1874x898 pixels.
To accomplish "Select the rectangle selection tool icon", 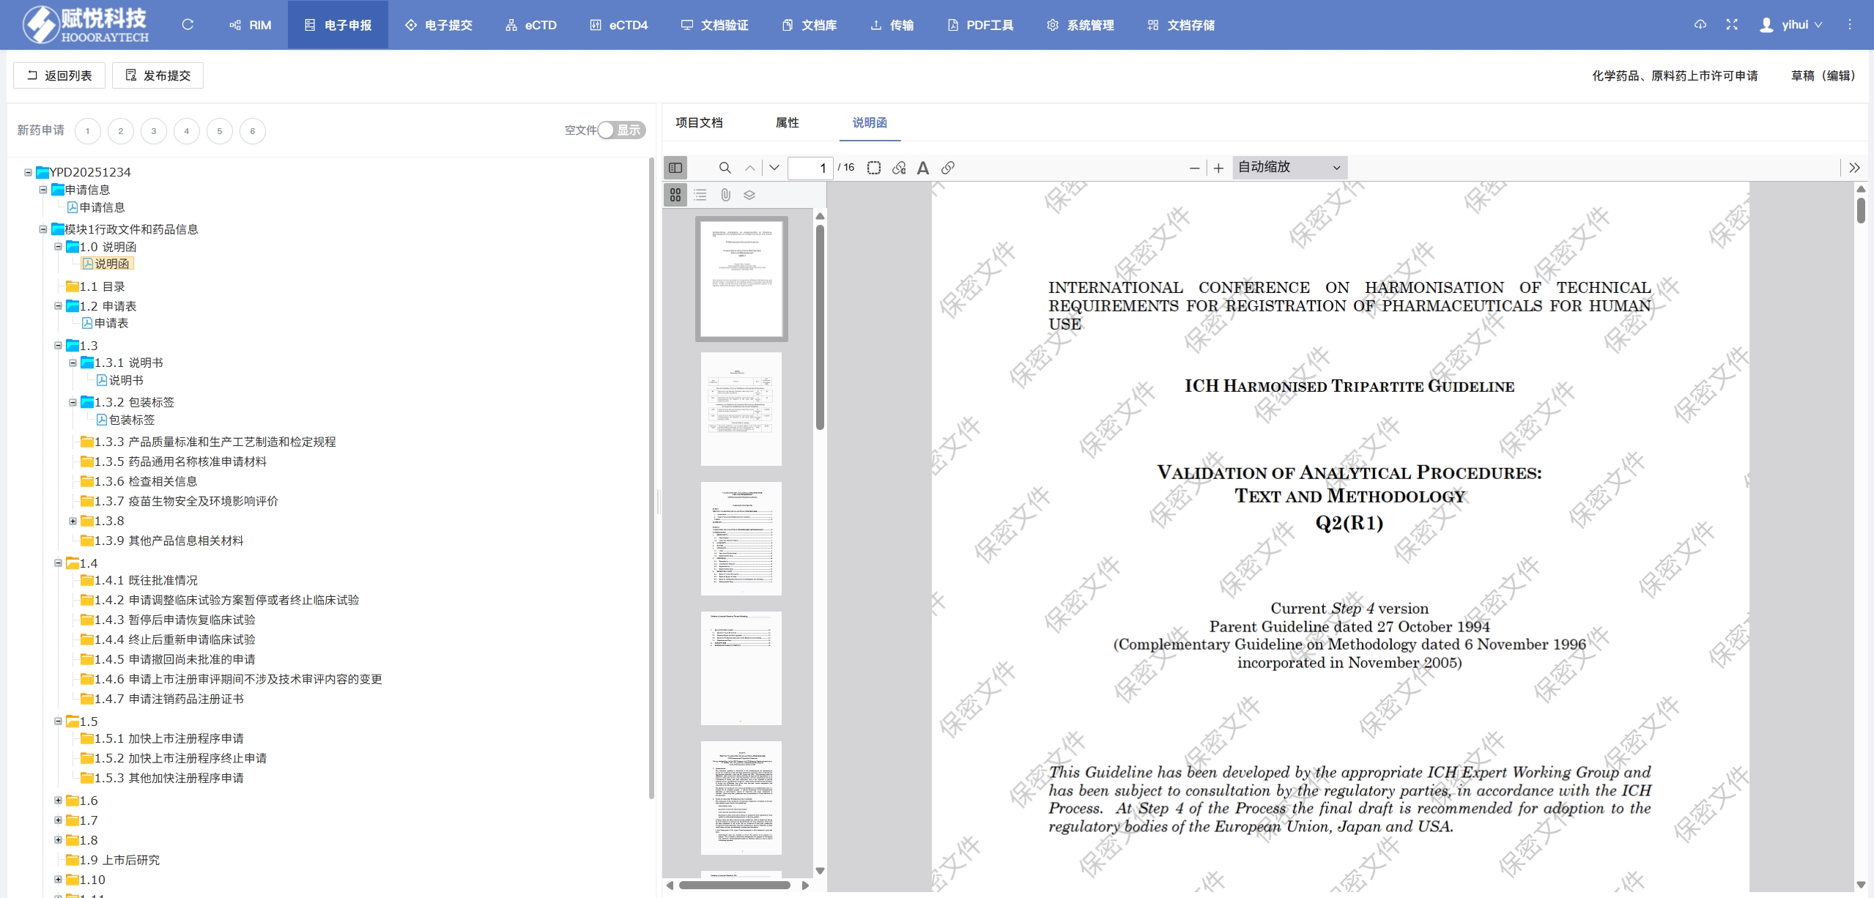I will click(x=874, y=168).
